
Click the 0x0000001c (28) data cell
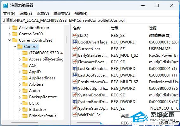tap(164, 42)
